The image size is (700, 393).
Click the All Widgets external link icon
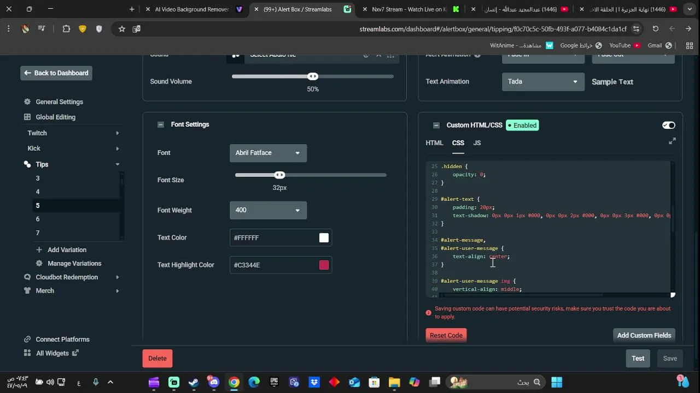click(75, 353)
